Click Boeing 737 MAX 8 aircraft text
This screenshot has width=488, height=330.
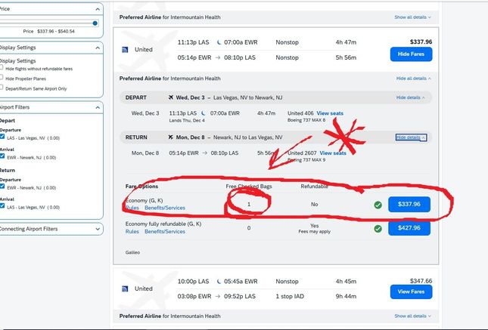[306, 120]
